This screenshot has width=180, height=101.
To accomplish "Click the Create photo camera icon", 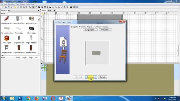I will click(x=71, y=7).
